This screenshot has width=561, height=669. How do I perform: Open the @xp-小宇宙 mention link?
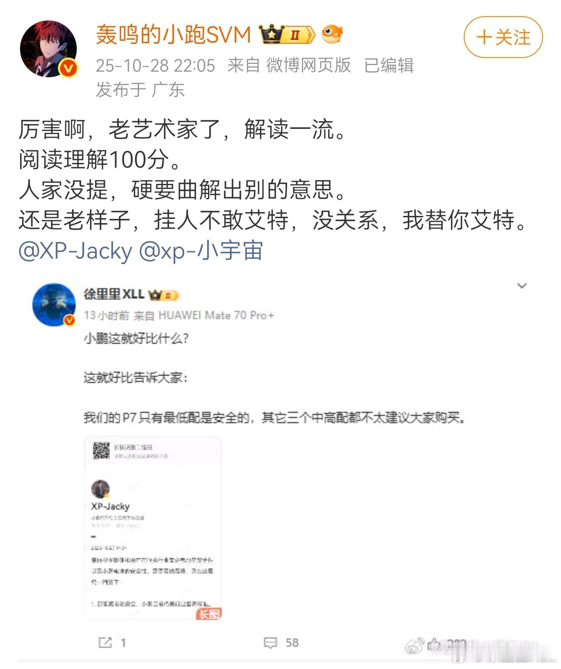click(201, 251)
